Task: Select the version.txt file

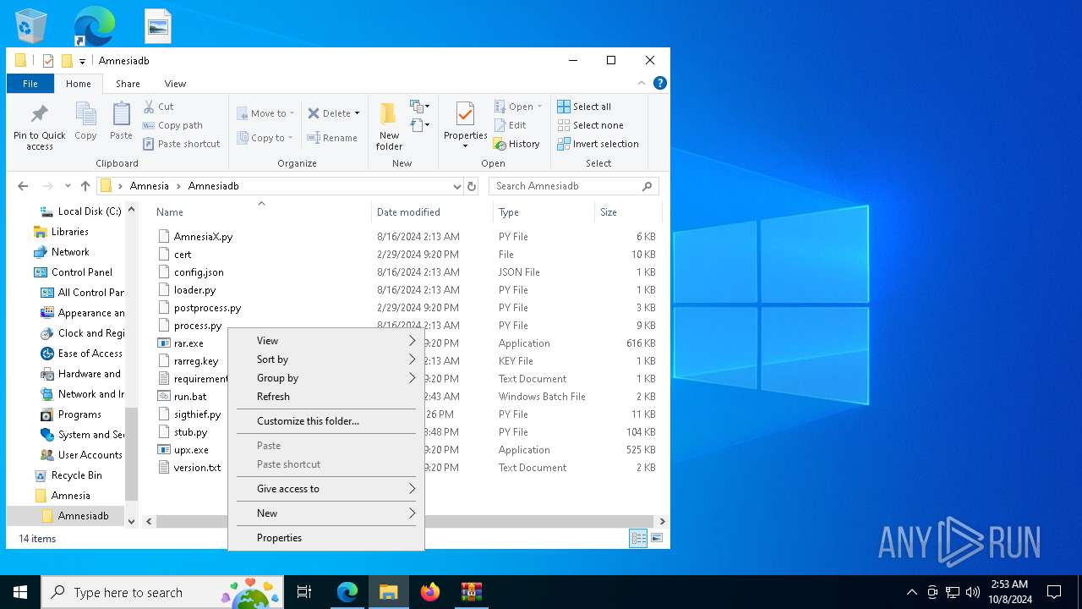Action: click(197, 468)
